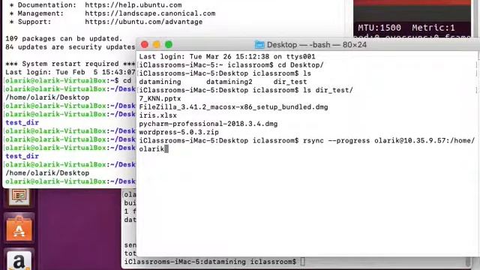This screenshot has width=480, height=270.
Task: Click the first /home/olarik/Desktop output line
Action: tap(47, 97)
